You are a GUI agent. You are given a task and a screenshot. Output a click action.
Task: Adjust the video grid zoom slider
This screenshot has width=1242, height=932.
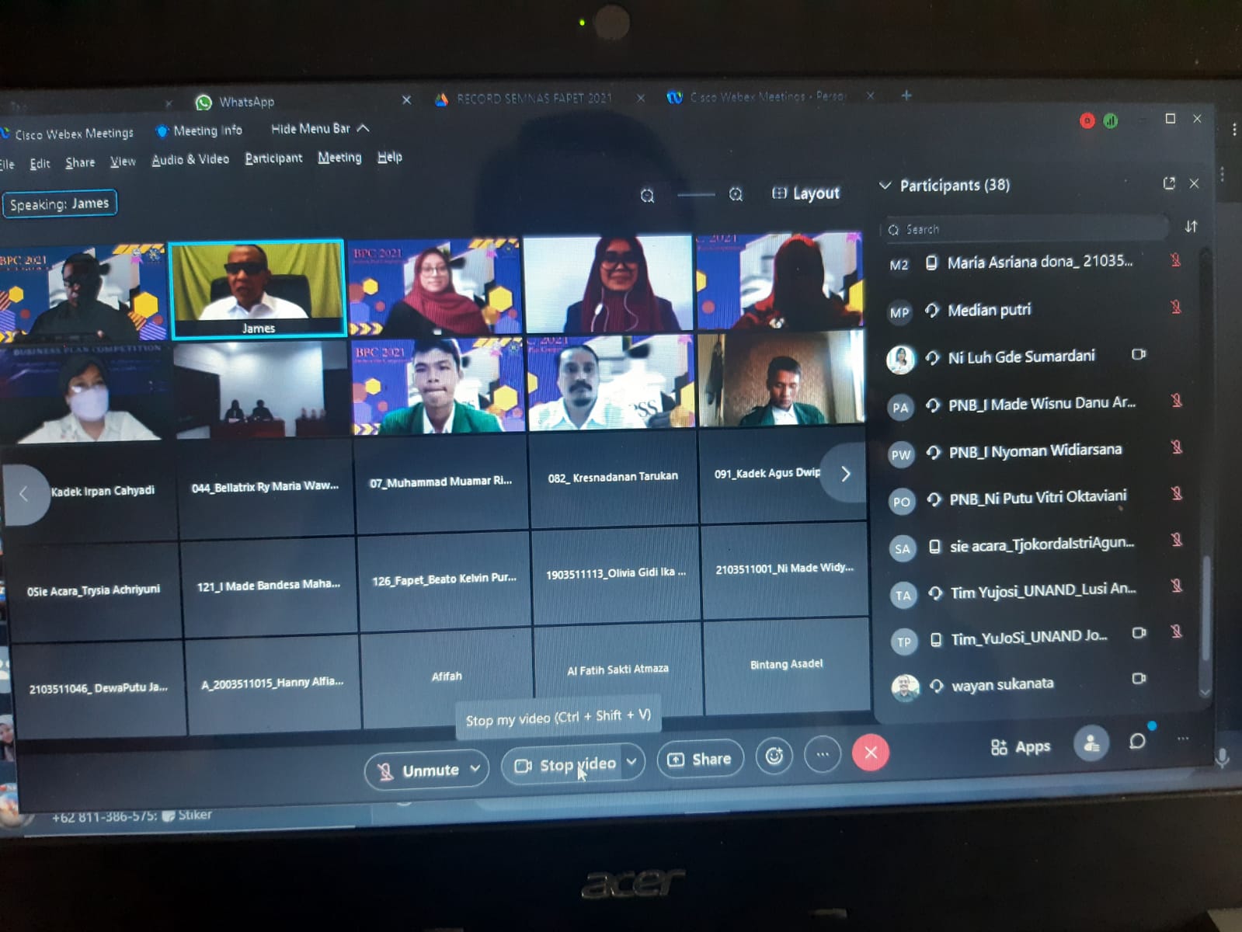pyautogui.click(x=696, y=195)
